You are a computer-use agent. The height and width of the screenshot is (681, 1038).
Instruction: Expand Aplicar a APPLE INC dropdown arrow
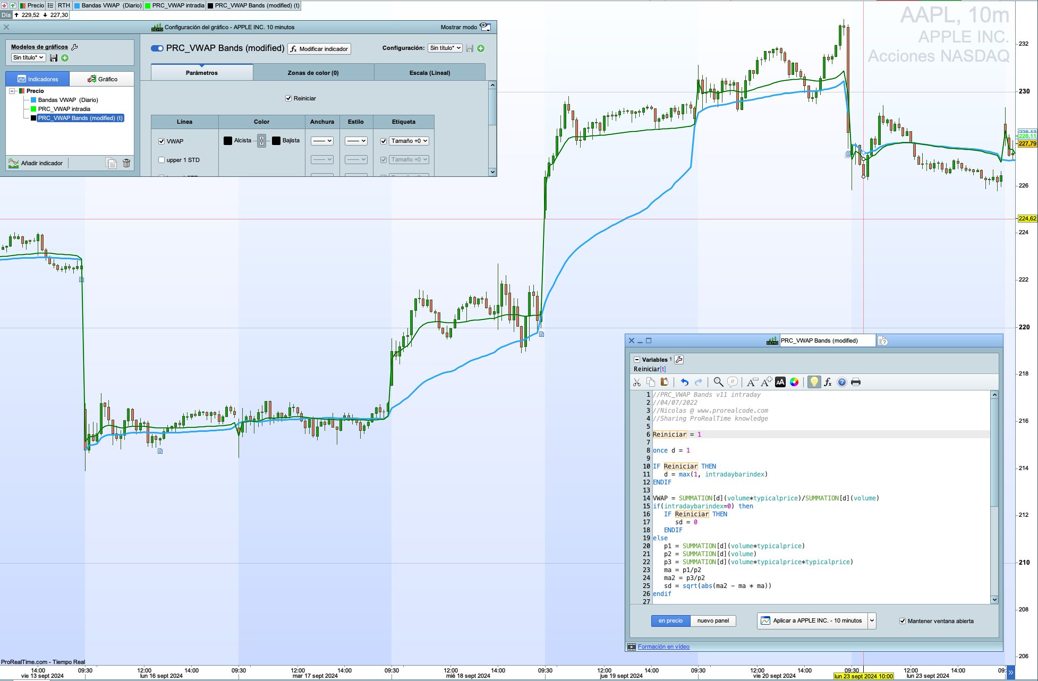(x=871, y=620)
